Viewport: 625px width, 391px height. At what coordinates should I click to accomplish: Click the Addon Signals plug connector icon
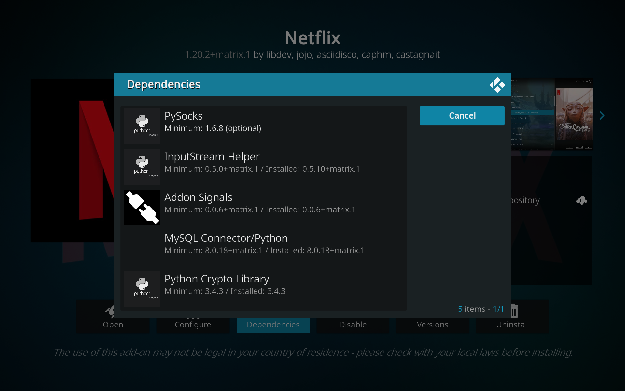[142, 207]
